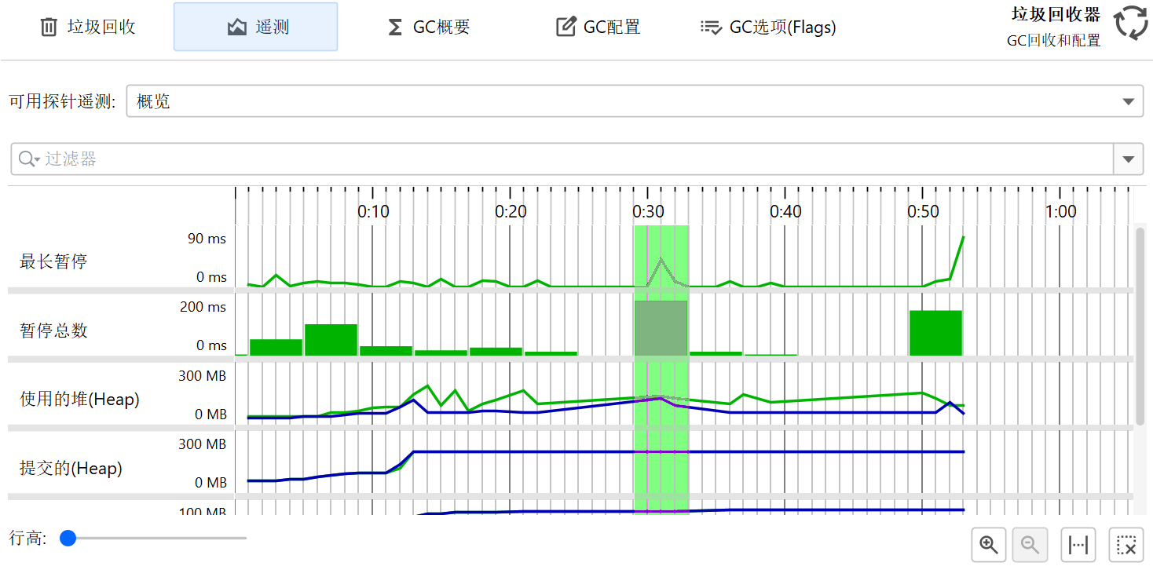Select the 使用的堆(Heap) row label
Screen dimensions: 1153x577
[79, 400]
